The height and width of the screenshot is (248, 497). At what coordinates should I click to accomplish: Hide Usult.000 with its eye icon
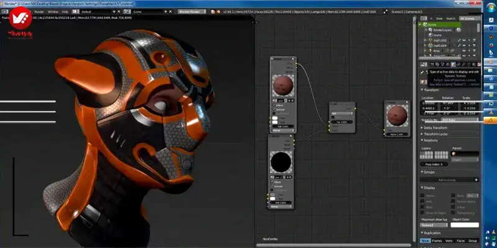[x=464, y=40]
